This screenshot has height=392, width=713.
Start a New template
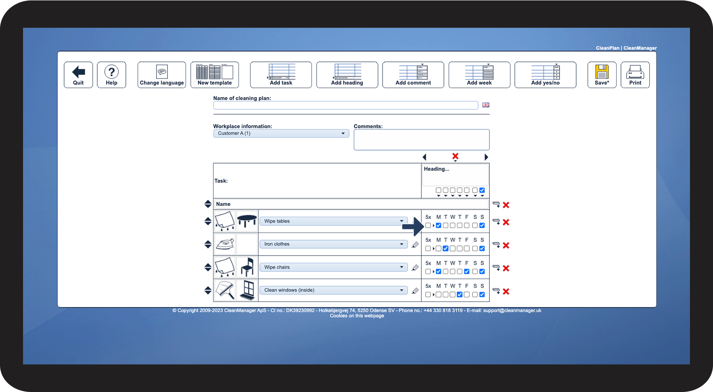215,75
